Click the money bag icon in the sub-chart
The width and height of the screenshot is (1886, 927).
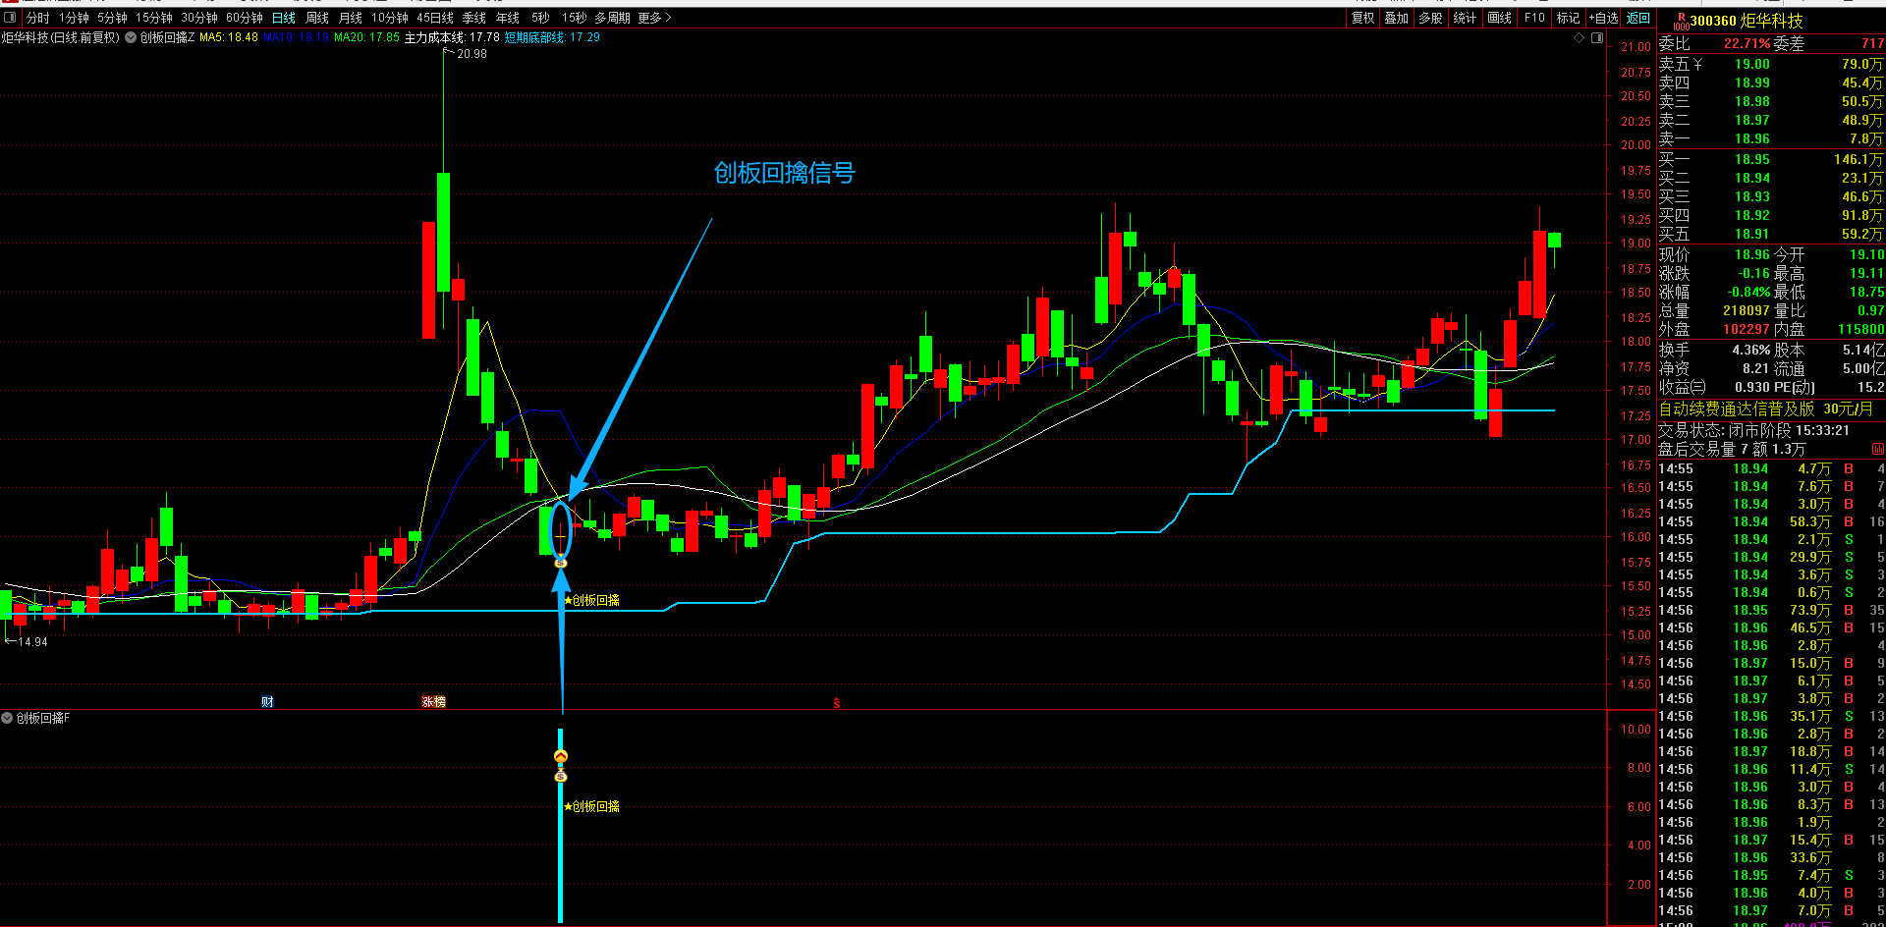[561, 776]
